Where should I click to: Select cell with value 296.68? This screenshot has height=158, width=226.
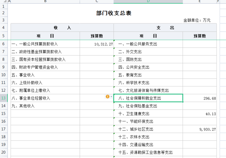[x=200, y=98]
